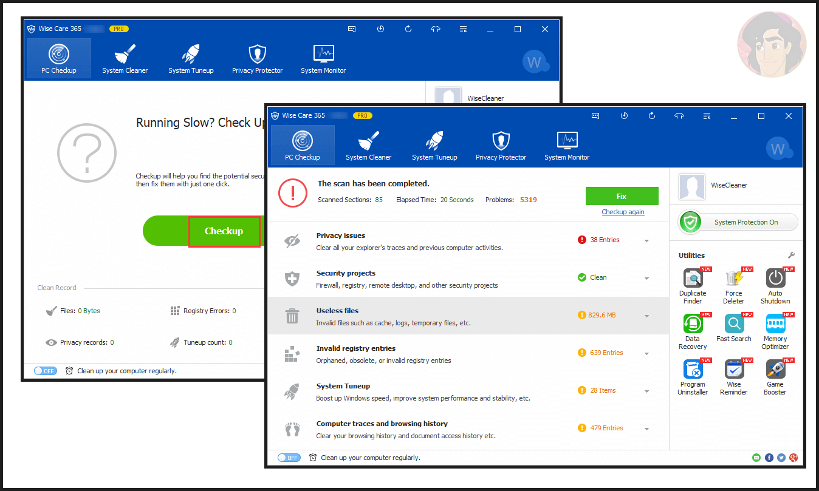The image size is (819, 491).
Task: Click the feedback icon in front window title bar
Action: [x=595, y=115]
